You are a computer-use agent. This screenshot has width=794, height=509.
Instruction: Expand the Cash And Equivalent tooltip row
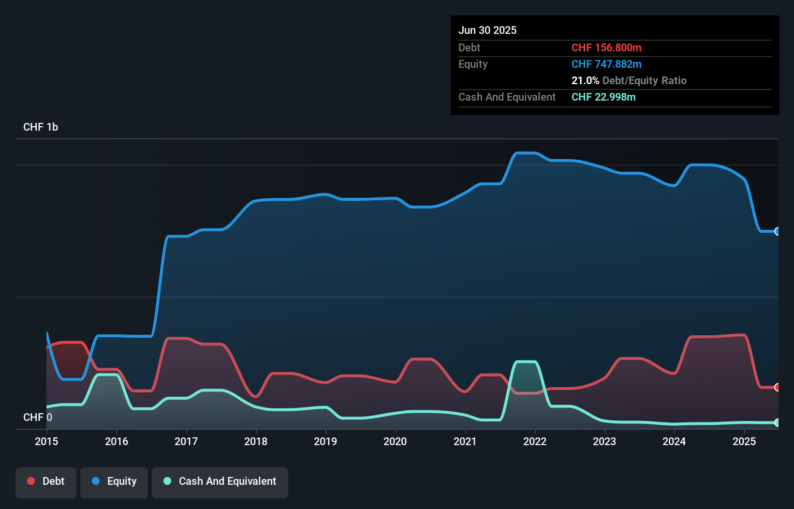tap(507, 97)
